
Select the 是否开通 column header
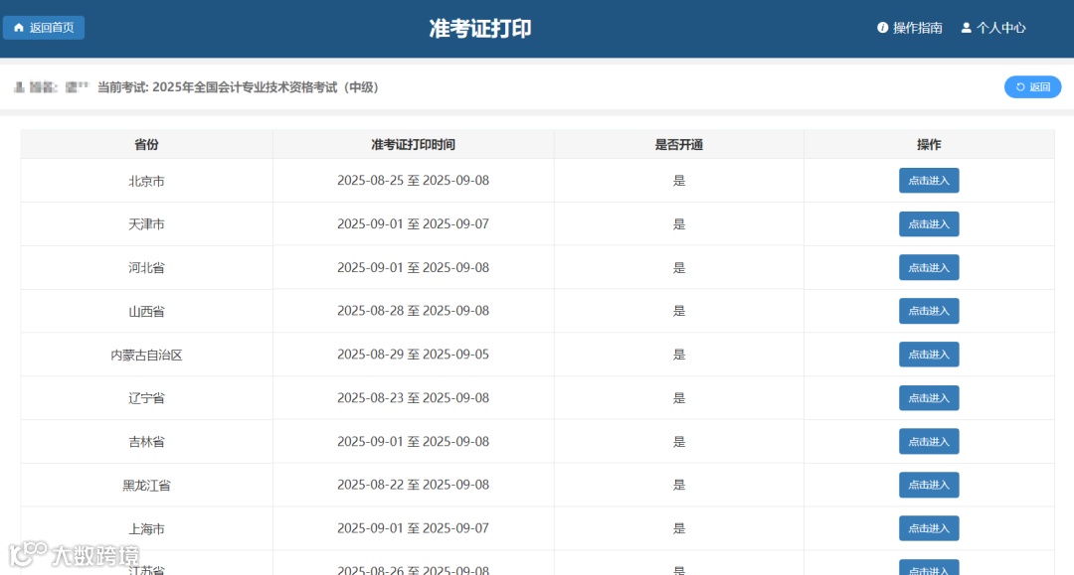679,144
